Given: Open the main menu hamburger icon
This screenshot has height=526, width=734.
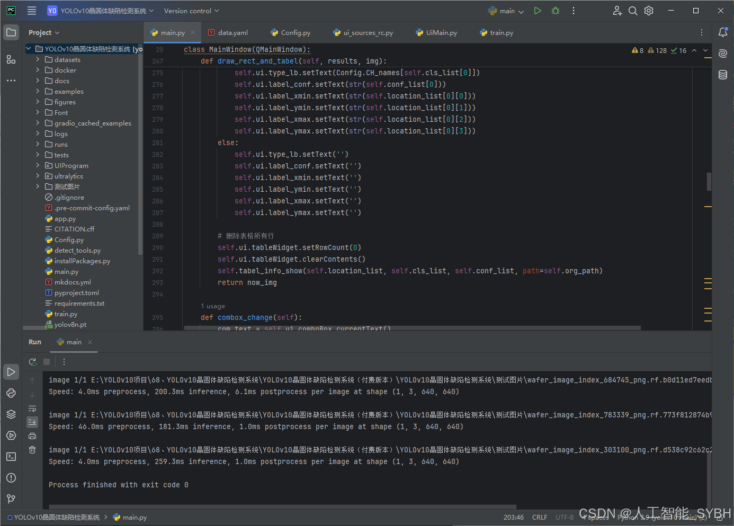Looking at the screenshot, I should click(x=32, y=11).
